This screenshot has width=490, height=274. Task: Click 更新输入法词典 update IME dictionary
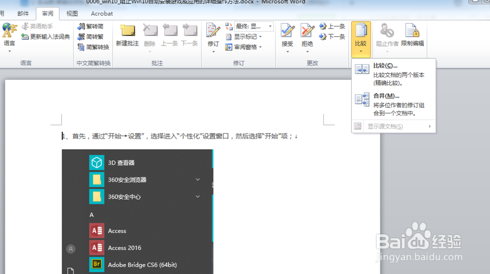point(46,37)
